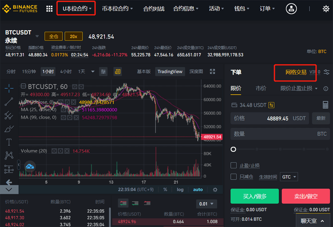Select the text annotation tool
Screen dimensions: 333x227
(9, 142)
